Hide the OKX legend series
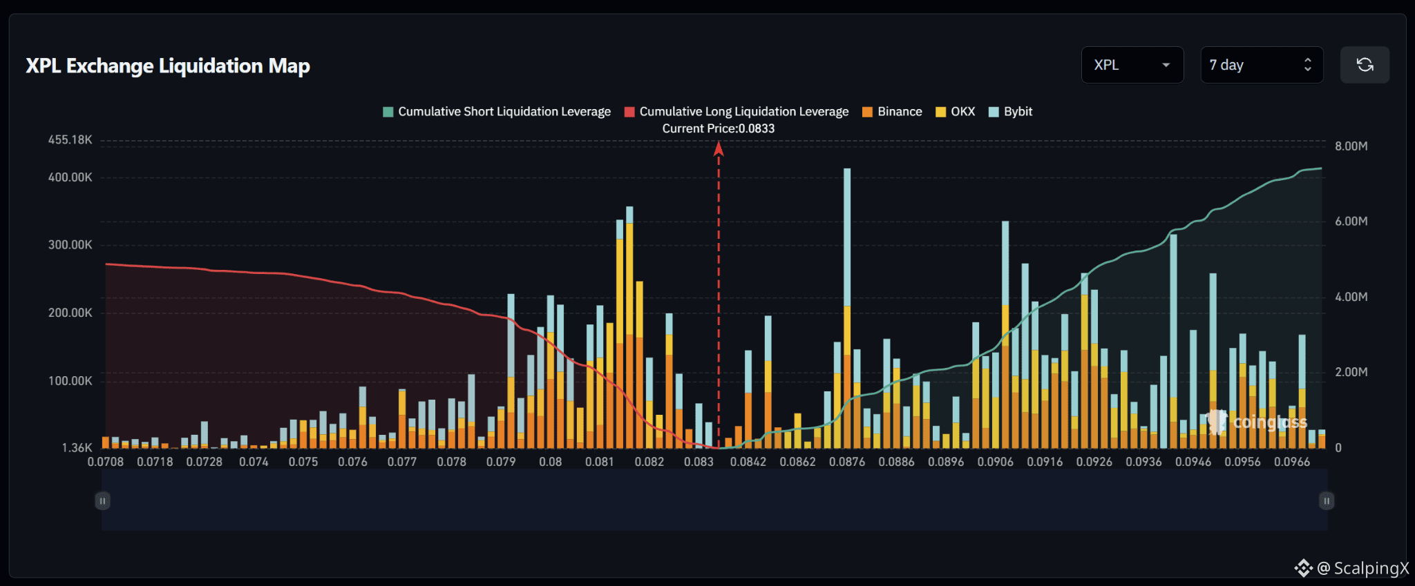This screenshot has width=1415, height=586. pyautogui.click(x=955, y=112)
